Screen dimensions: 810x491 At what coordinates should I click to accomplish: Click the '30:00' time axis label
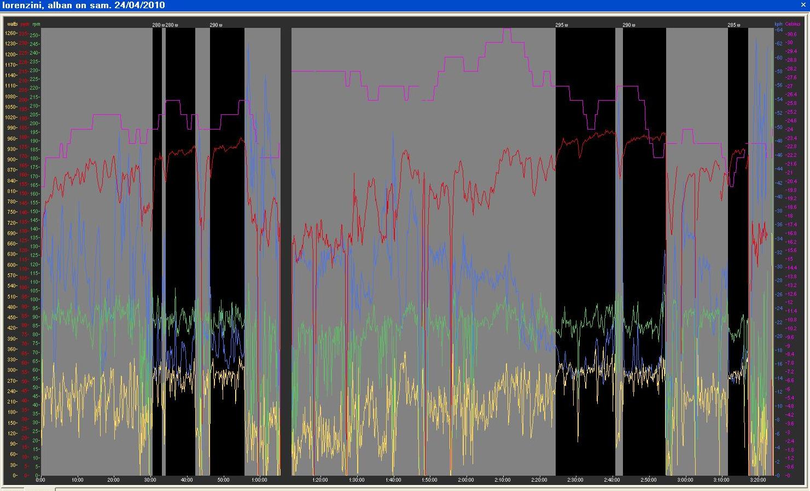(x=150, y=480)
